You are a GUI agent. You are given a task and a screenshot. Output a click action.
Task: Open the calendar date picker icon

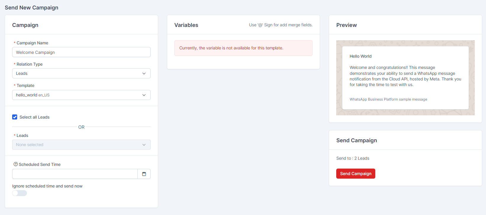144,174
